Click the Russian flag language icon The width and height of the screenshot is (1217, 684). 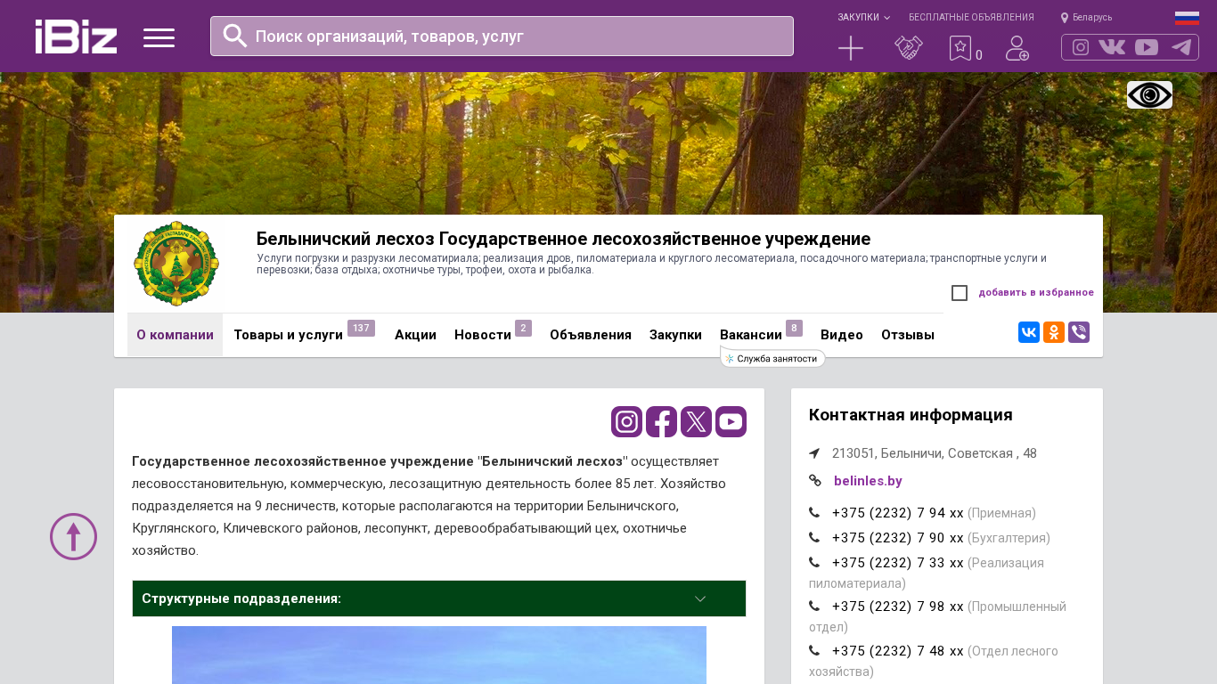tap(1187, 18)
